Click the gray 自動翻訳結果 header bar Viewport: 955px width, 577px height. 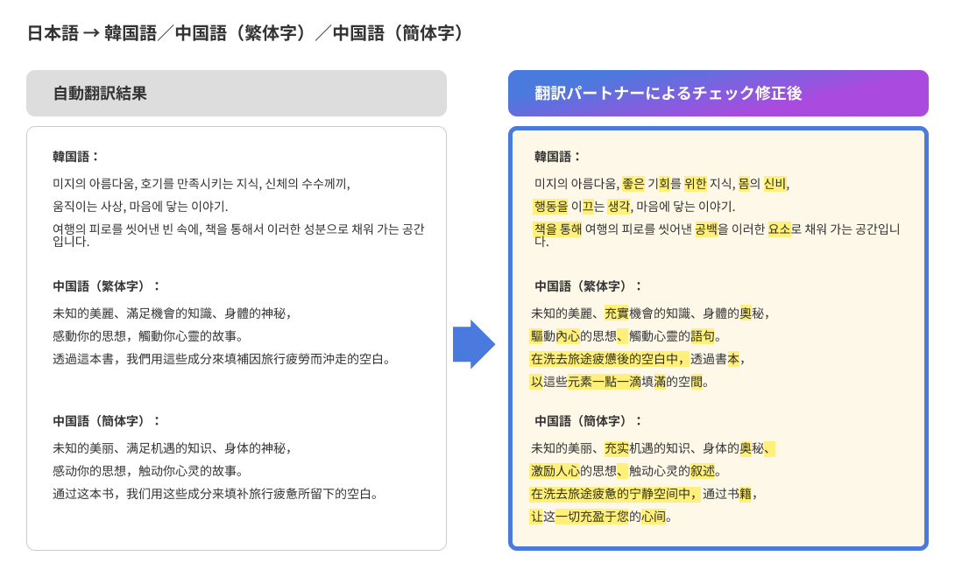(x=237, y=93)
